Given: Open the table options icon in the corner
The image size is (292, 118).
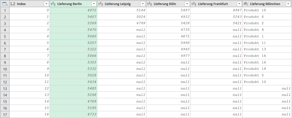Looking at the screenshot, I should (x=4, y=4).
